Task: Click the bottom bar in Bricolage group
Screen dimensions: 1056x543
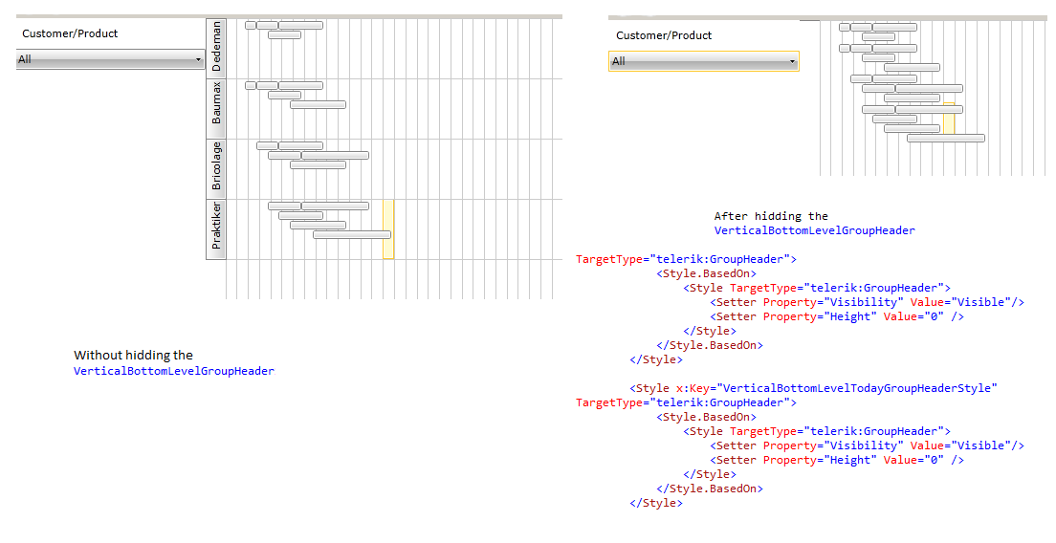Action: pos(318,164)
